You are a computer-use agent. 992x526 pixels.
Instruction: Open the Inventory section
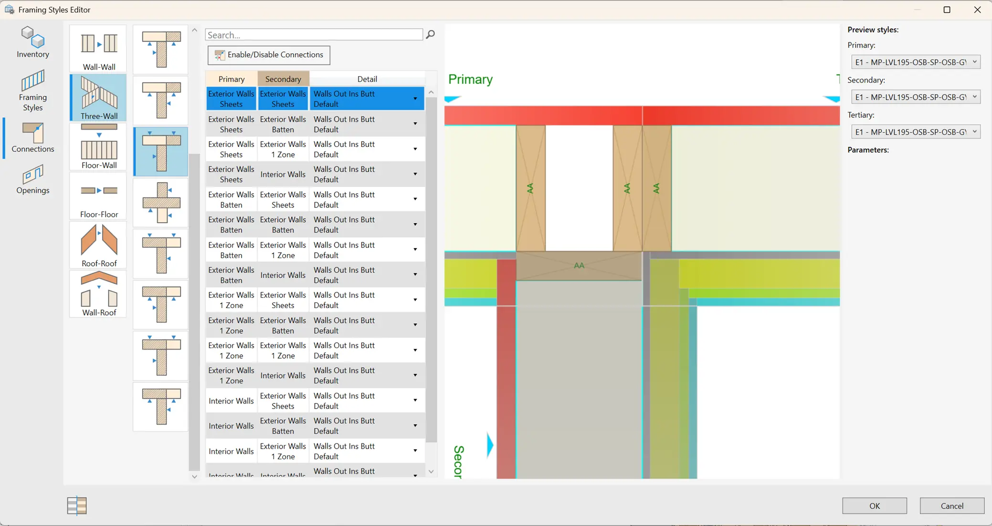pos(32,42)
